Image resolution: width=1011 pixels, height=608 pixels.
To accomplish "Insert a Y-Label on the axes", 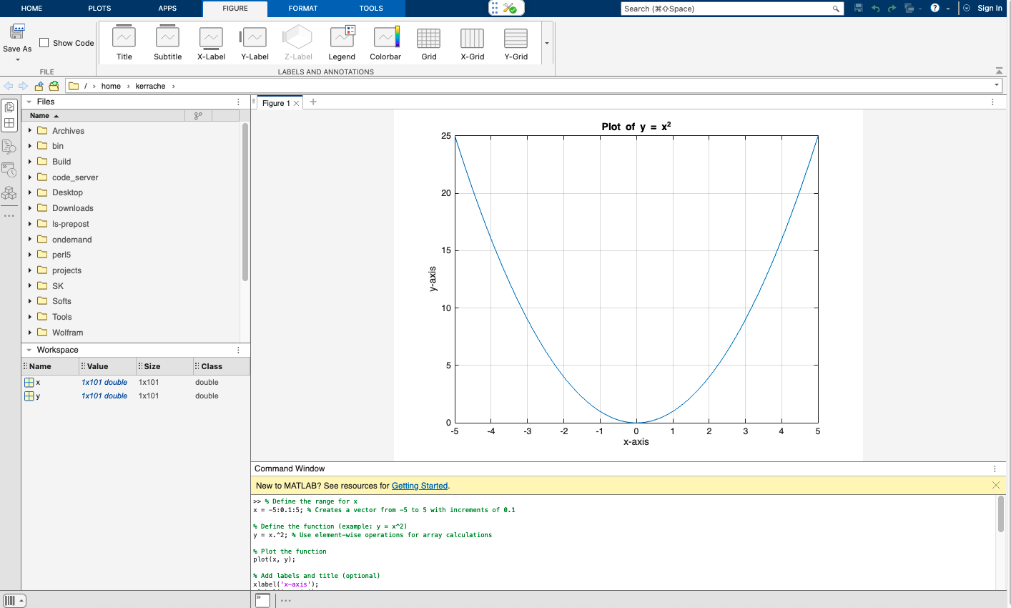I will click(x=255, y=43).
